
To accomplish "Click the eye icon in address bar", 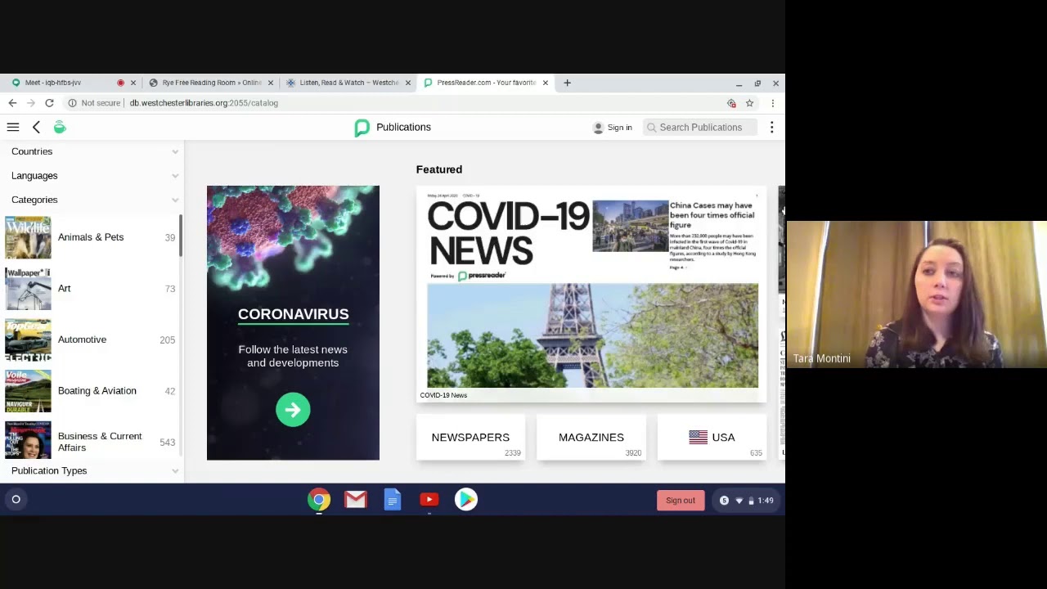I will (x=731, y=103).
